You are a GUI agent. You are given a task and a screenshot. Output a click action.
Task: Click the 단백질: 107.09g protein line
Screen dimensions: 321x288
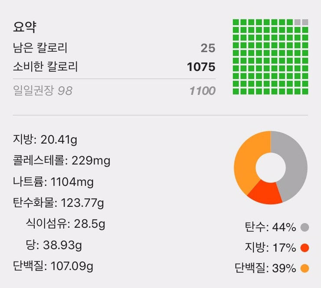(53, 266)
